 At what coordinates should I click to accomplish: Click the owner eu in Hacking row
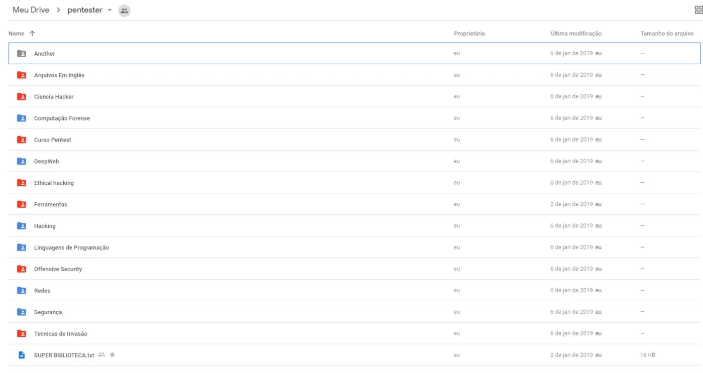457,226
